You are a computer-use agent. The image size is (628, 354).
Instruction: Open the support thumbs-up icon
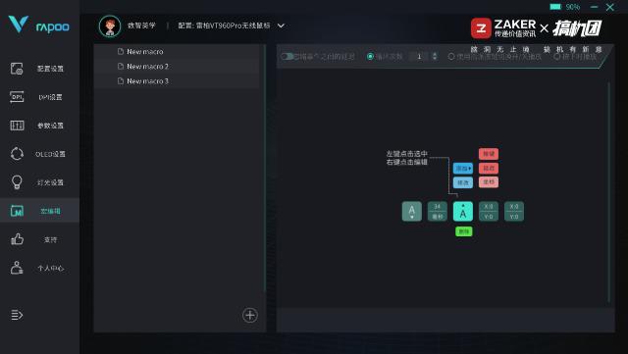click(17, 239)
